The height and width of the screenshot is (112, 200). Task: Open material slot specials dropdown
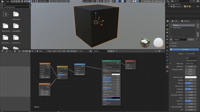(x=198, y=30)
